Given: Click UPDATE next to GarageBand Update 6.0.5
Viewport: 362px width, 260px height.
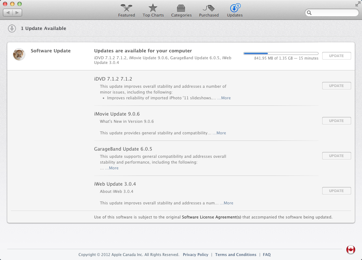Looking at the screenshot, I should tap(336, 156).
